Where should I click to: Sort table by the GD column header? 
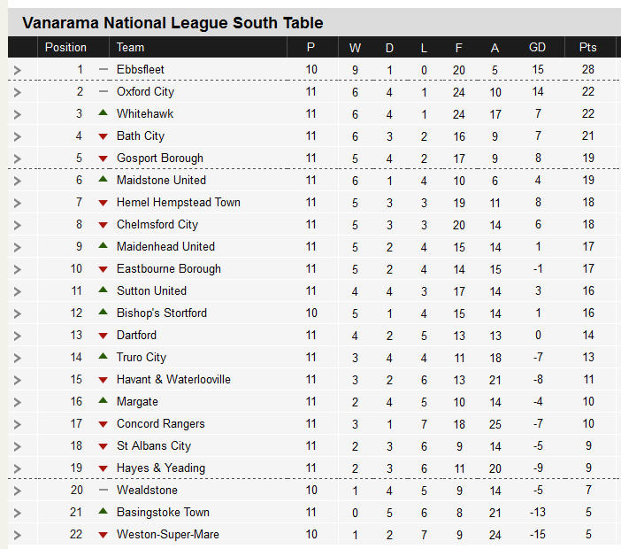[x=537, y=48]
